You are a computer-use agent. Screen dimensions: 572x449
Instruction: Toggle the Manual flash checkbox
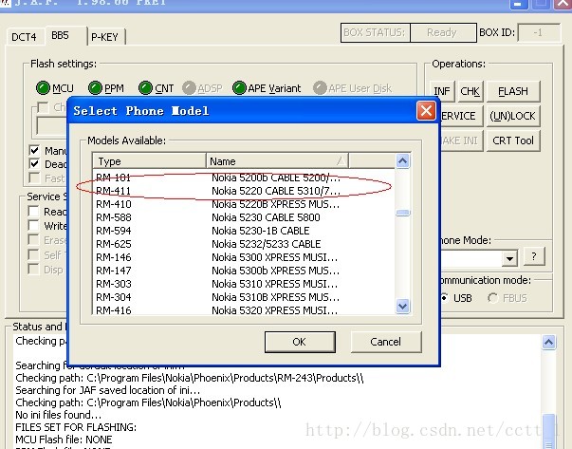[x=34, y=150]
